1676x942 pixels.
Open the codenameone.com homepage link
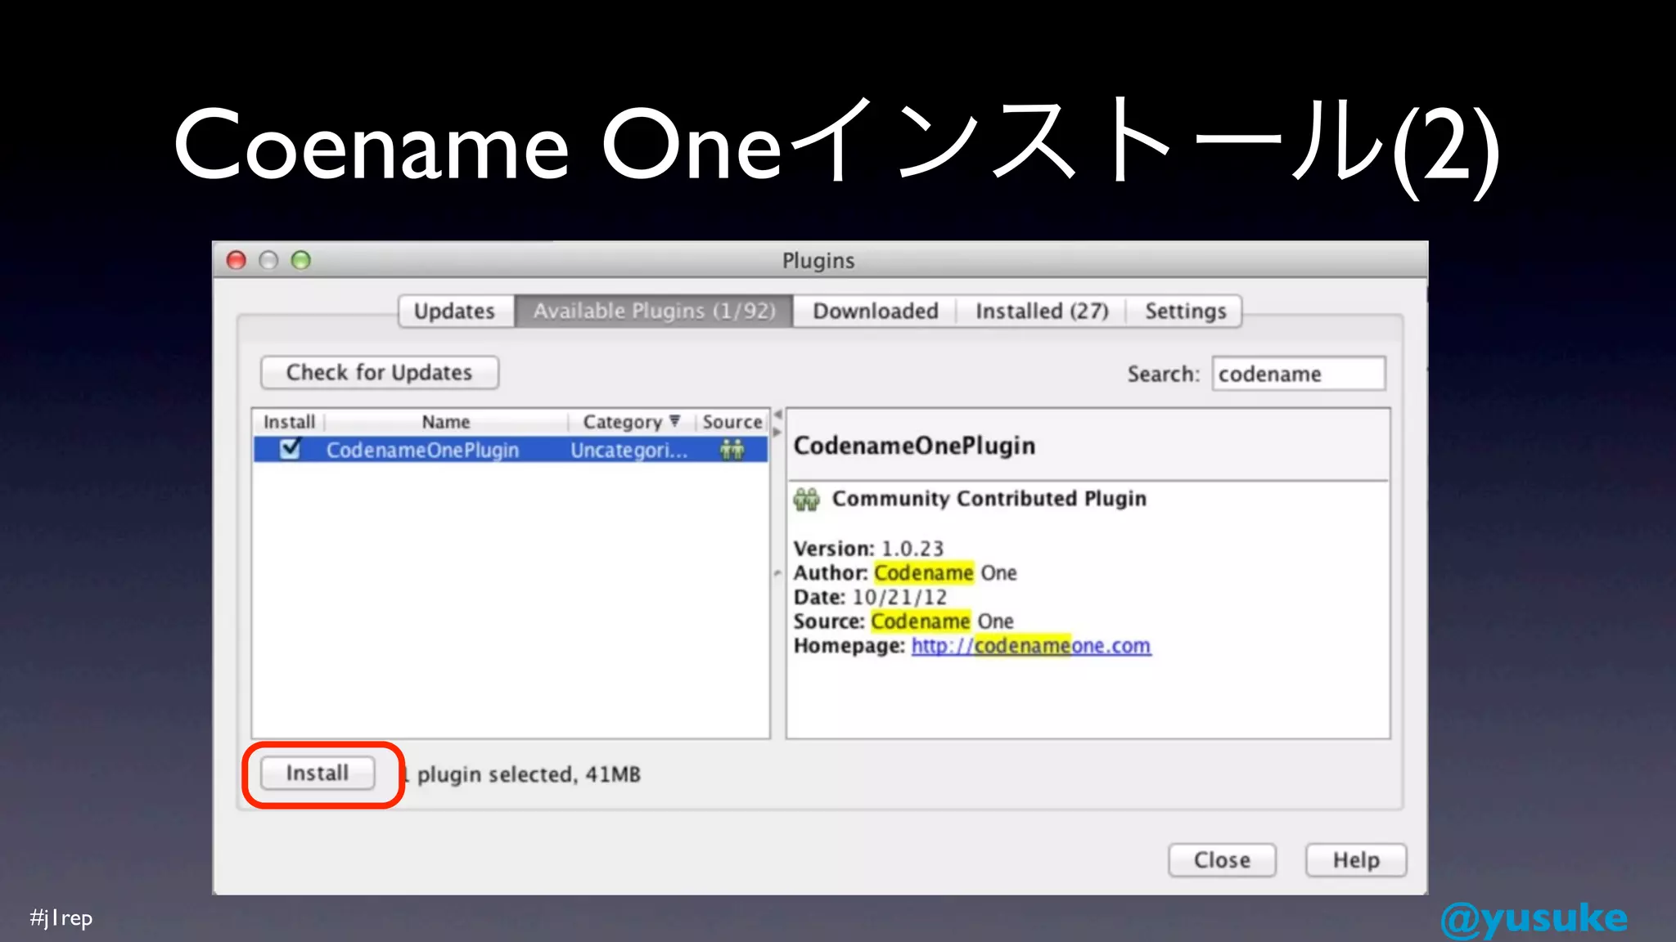point(1031,646)
